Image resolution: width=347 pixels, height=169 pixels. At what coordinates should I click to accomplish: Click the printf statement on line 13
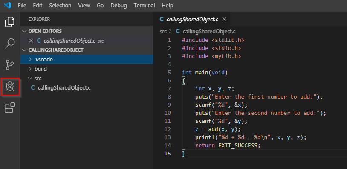pyautogui.click(x=251, y=137)
